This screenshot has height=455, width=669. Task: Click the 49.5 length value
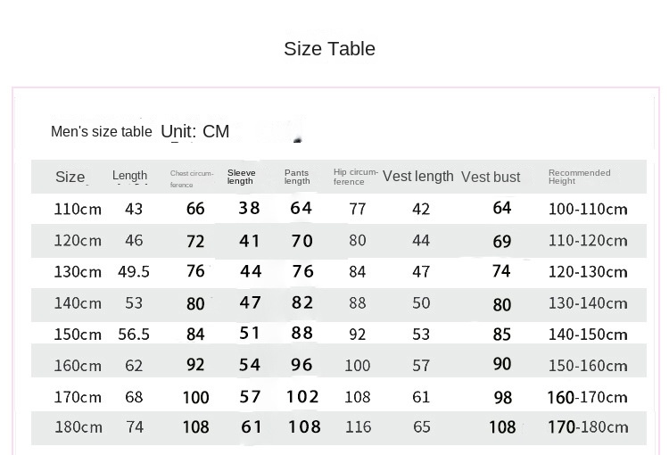click(134, 272)
